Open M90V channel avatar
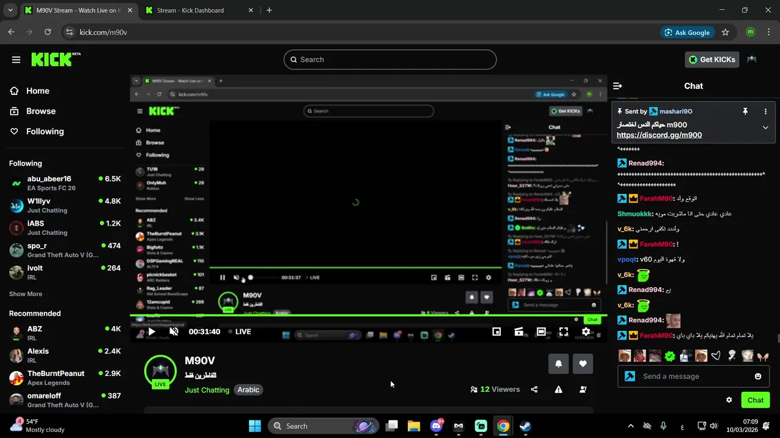 click(160, 371)
